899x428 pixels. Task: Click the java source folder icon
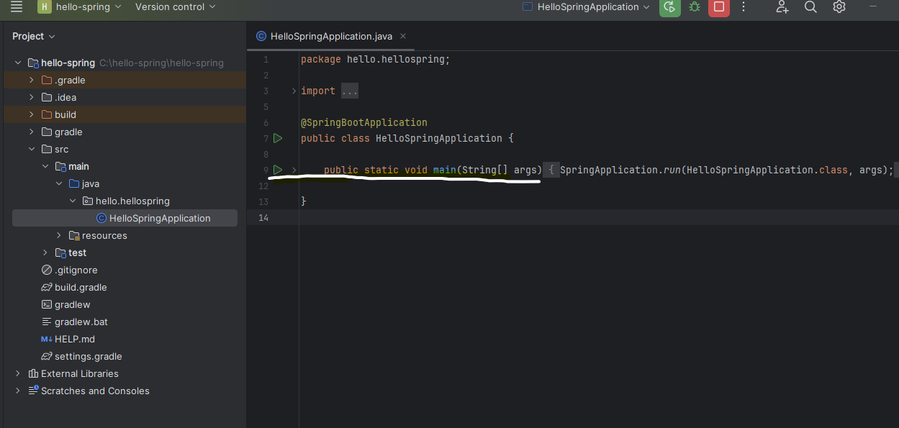(74, 183)
